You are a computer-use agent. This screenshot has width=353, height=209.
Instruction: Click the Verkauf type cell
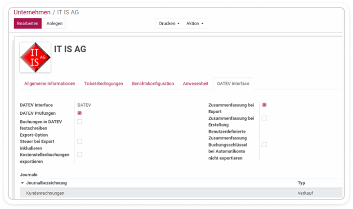[x=305, y=193]
